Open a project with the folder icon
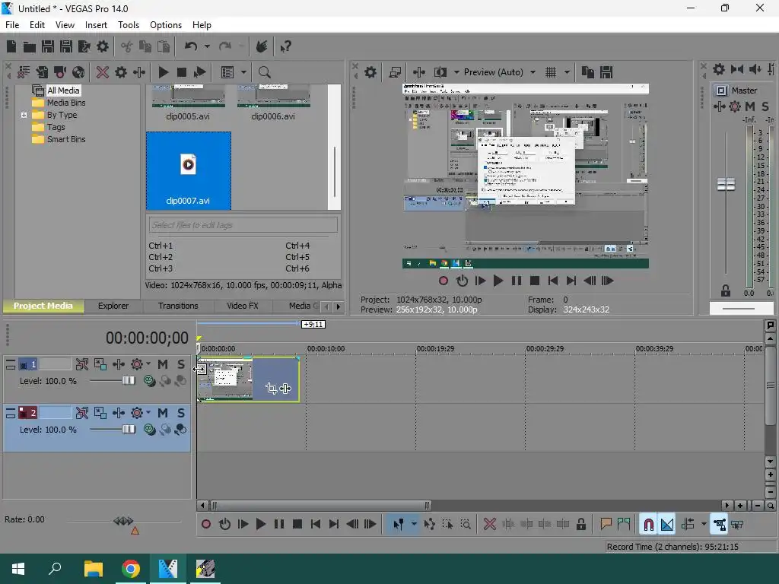This screenshot has width=779, height=584. click(x=30, y=46)
